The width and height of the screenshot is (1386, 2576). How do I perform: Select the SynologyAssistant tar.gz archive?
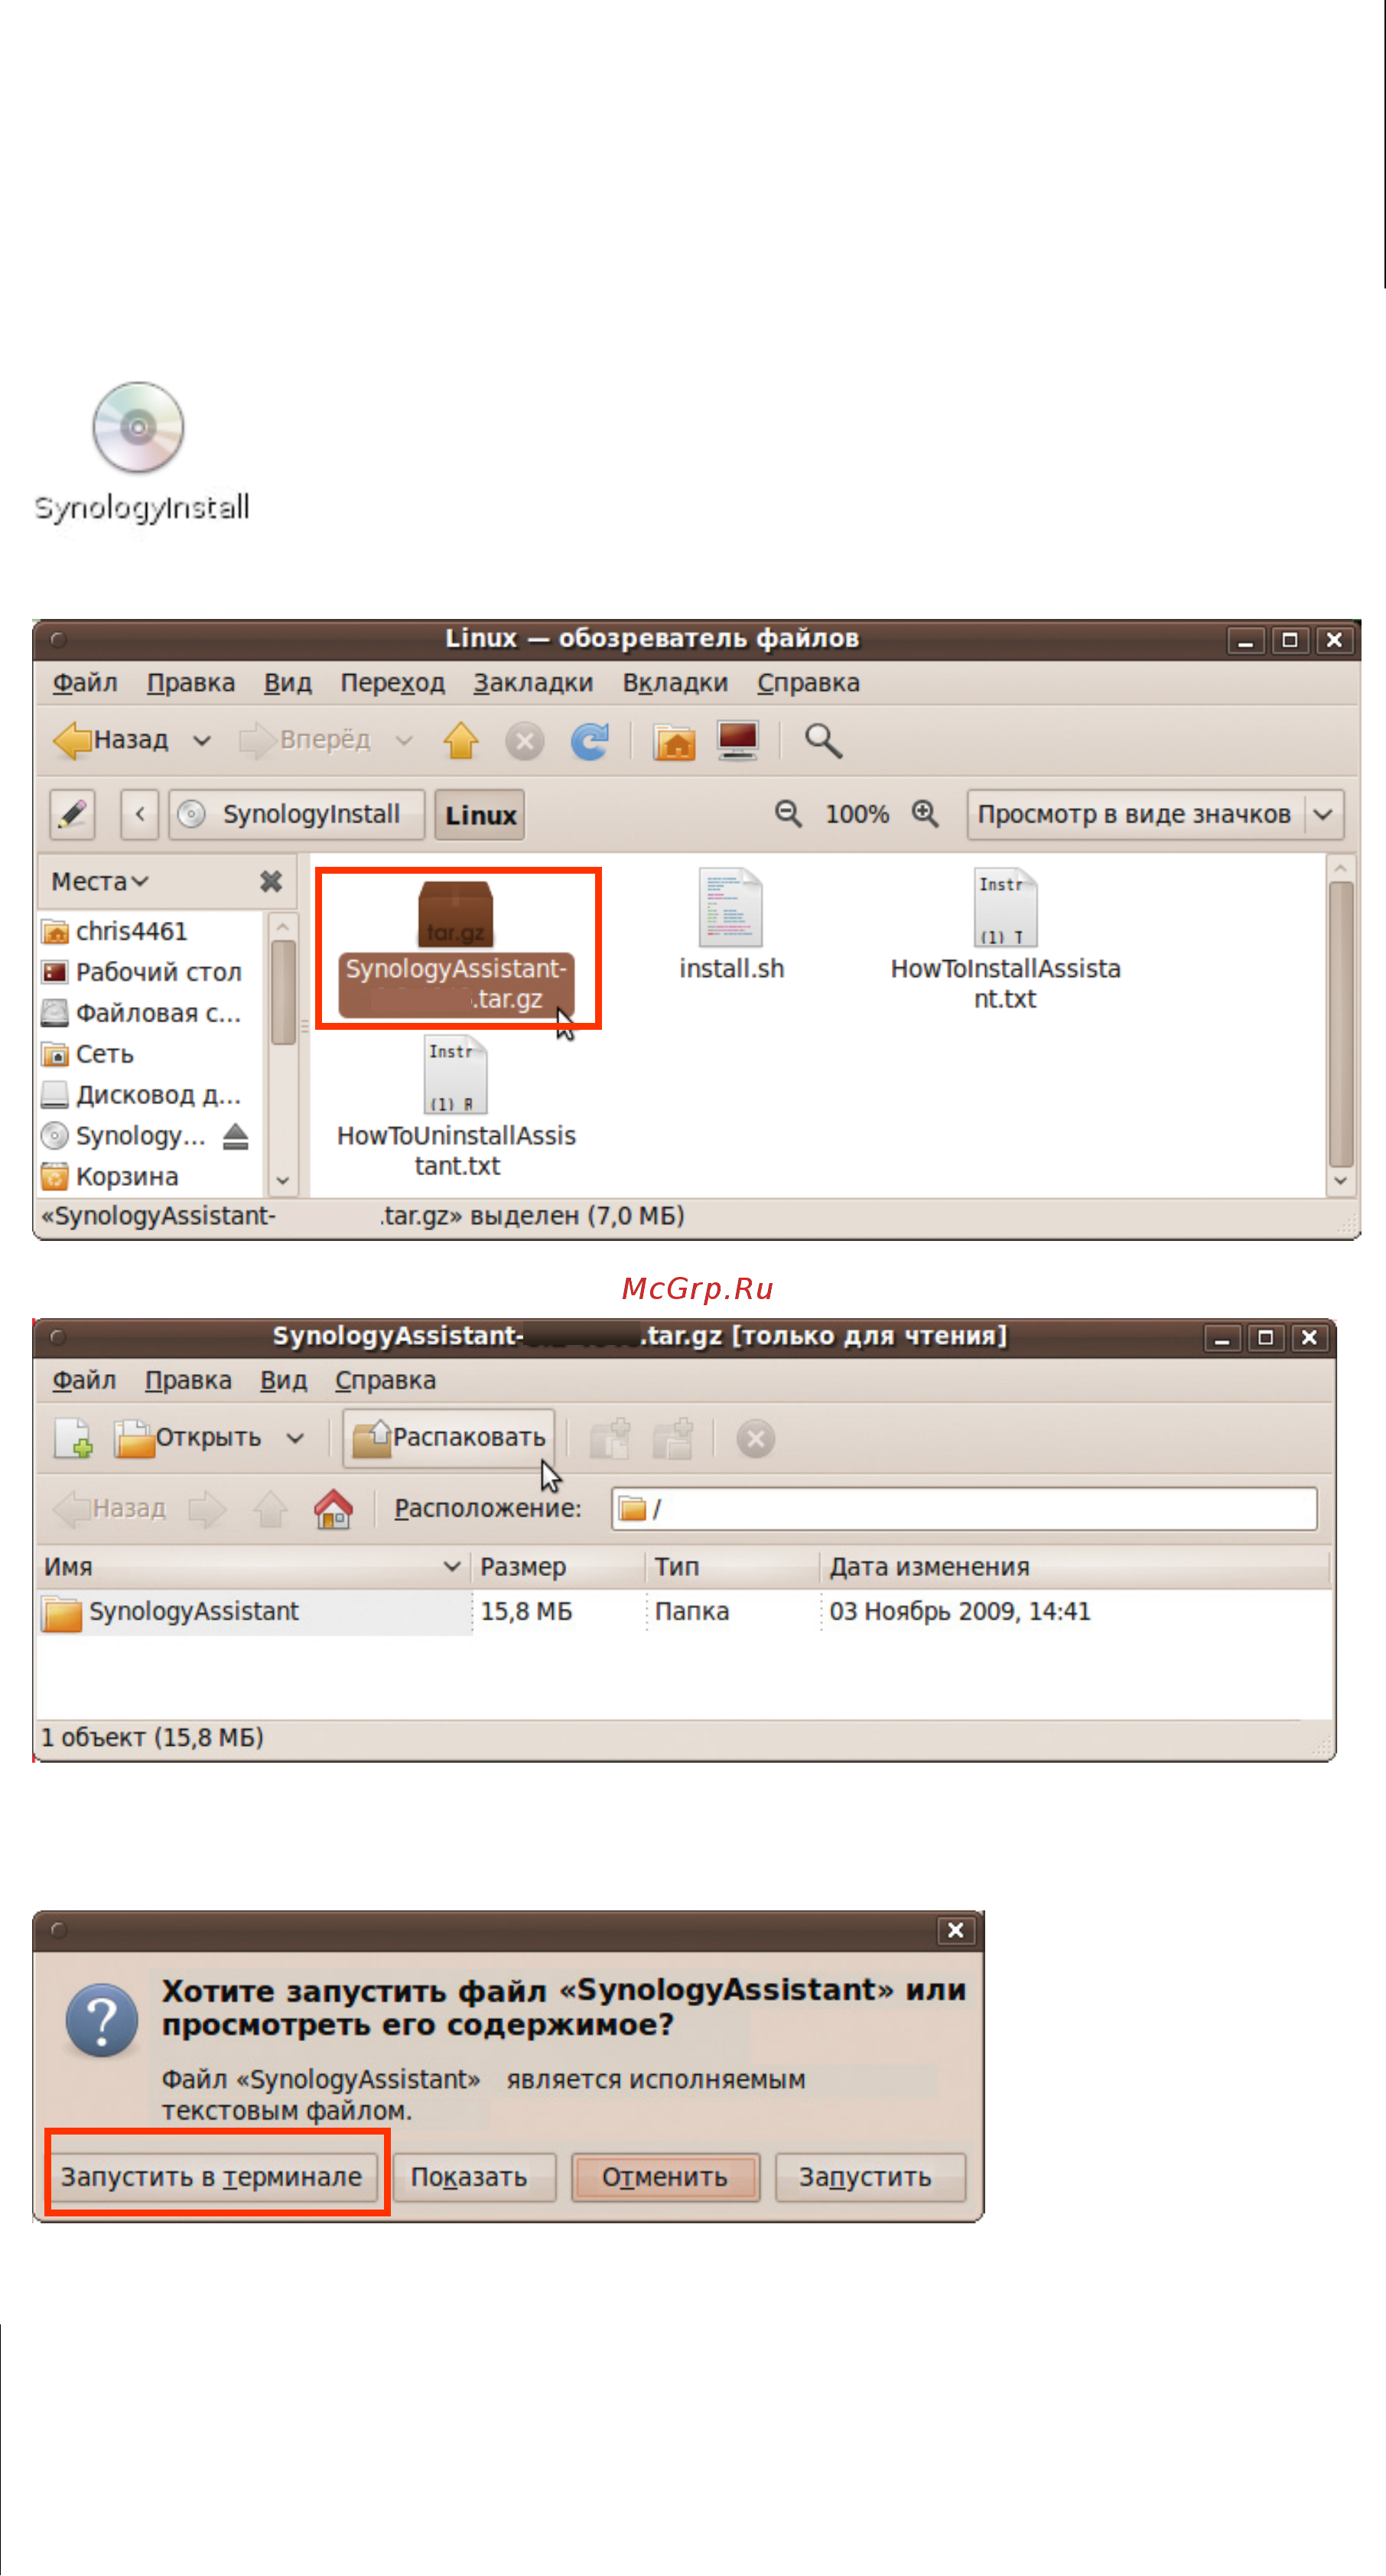point(456,947)
